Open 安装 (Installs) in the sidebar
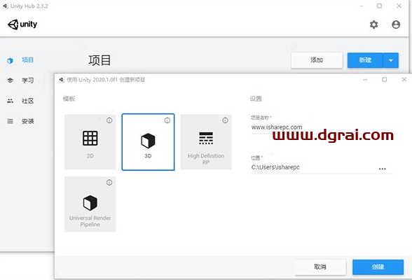Image resolution: width=412 pixels, height=280 pixels. pos(27,121)
